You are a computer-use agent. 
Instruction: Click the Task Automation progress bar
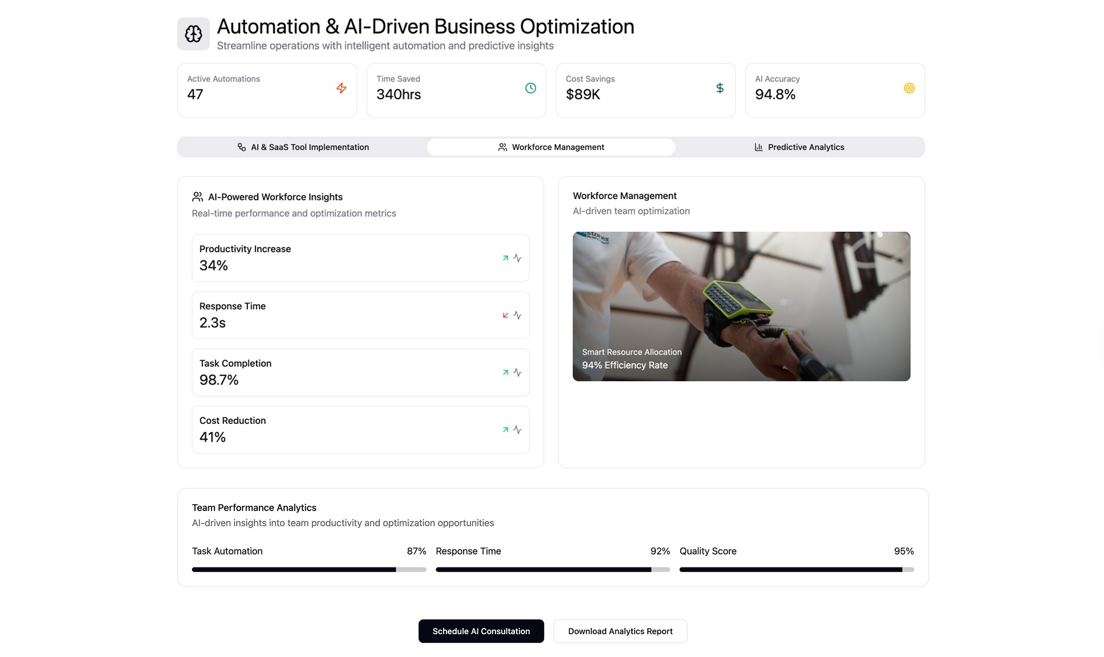(x=309, y=569)
